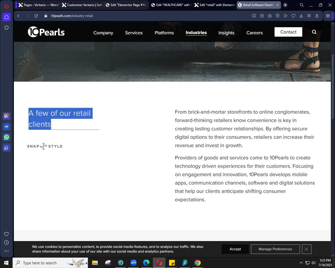Click the Snap+Style client logo
Viewport: 335px width, 268px height.
click(45, 146)
